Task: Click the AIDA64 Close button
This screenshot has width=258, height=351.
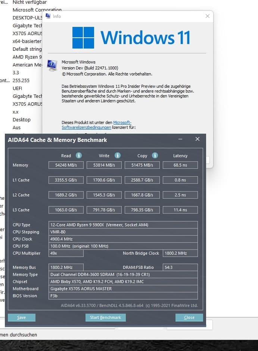Action: [189, 317]
